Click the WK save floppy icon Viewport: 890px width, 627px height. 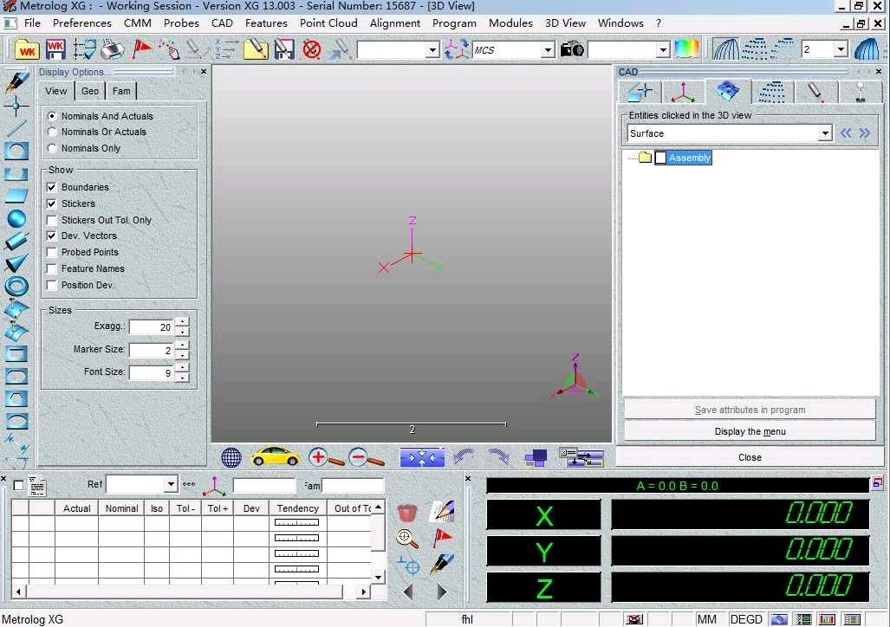tap(55, 49)
